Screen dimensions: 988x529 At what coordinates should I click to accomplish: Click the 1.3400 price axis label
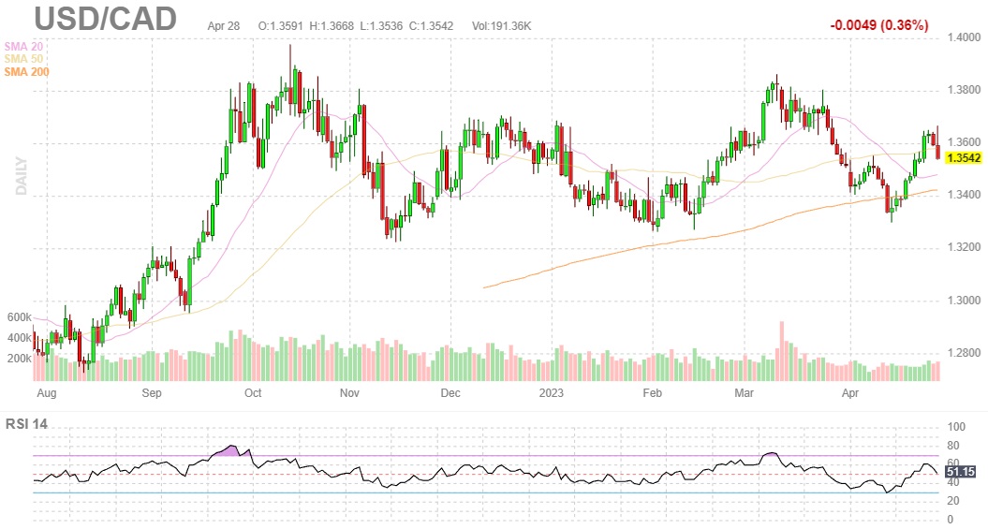(x=964, y=195)
